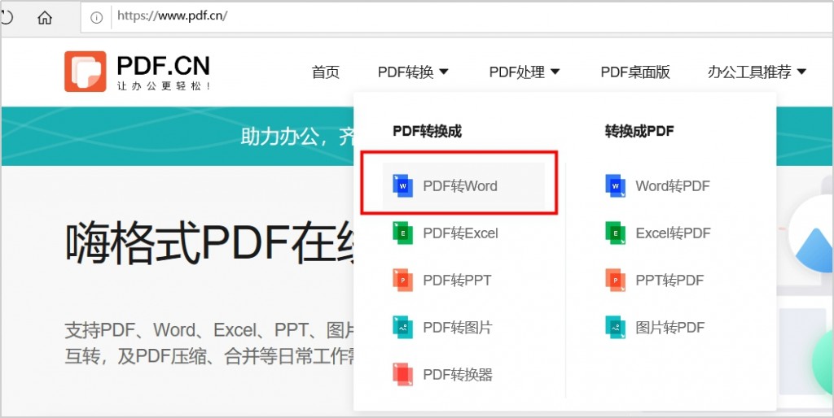Click the PDF.CN orange logo icon
834x418 pixels.
pyautogui.click(x=85, y=72)
